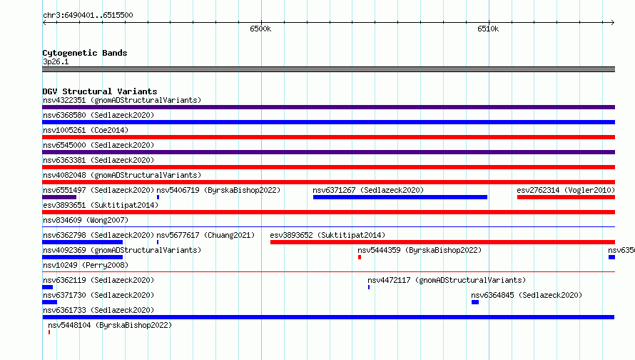Viewport: 635px width, 360px height.
Task: Click the right arrow of the ruler
Action: (612, 22)
